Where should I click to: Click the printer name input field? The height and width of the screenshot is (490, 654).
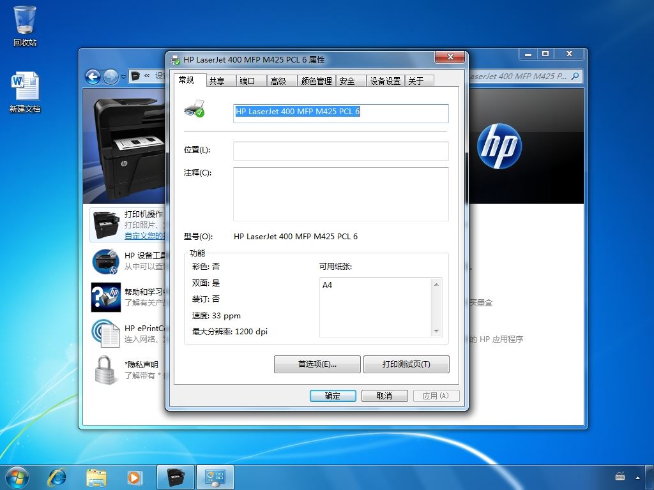(341, 113)
